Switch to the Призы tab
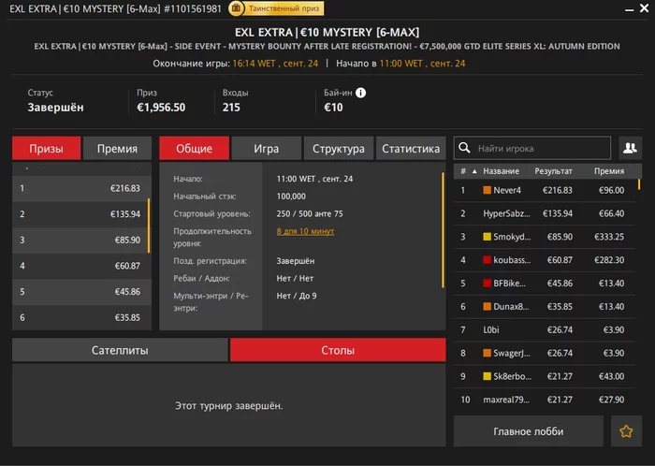 pos(47,148)
